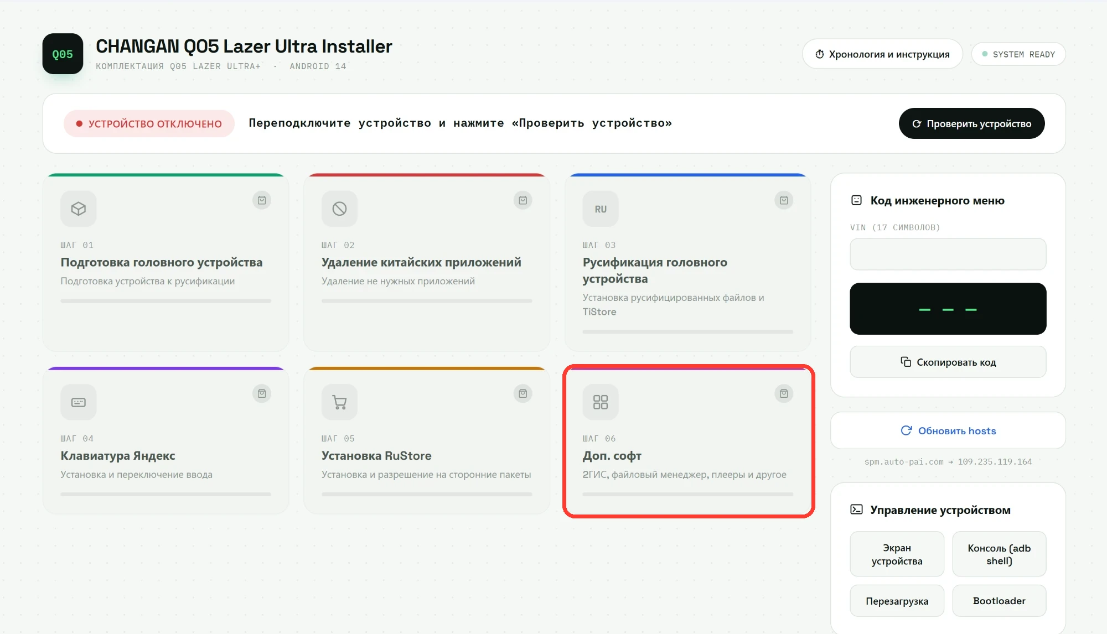The height and width of the screenshot is (634, 1107).
Task: Click the spm.auto-pai.com hosts entry text
Action: (948, 462)
